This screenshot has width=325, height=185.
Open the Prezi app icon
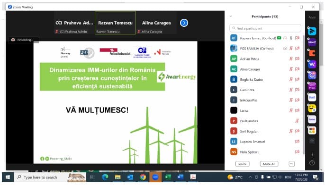[x=312, y=86]
